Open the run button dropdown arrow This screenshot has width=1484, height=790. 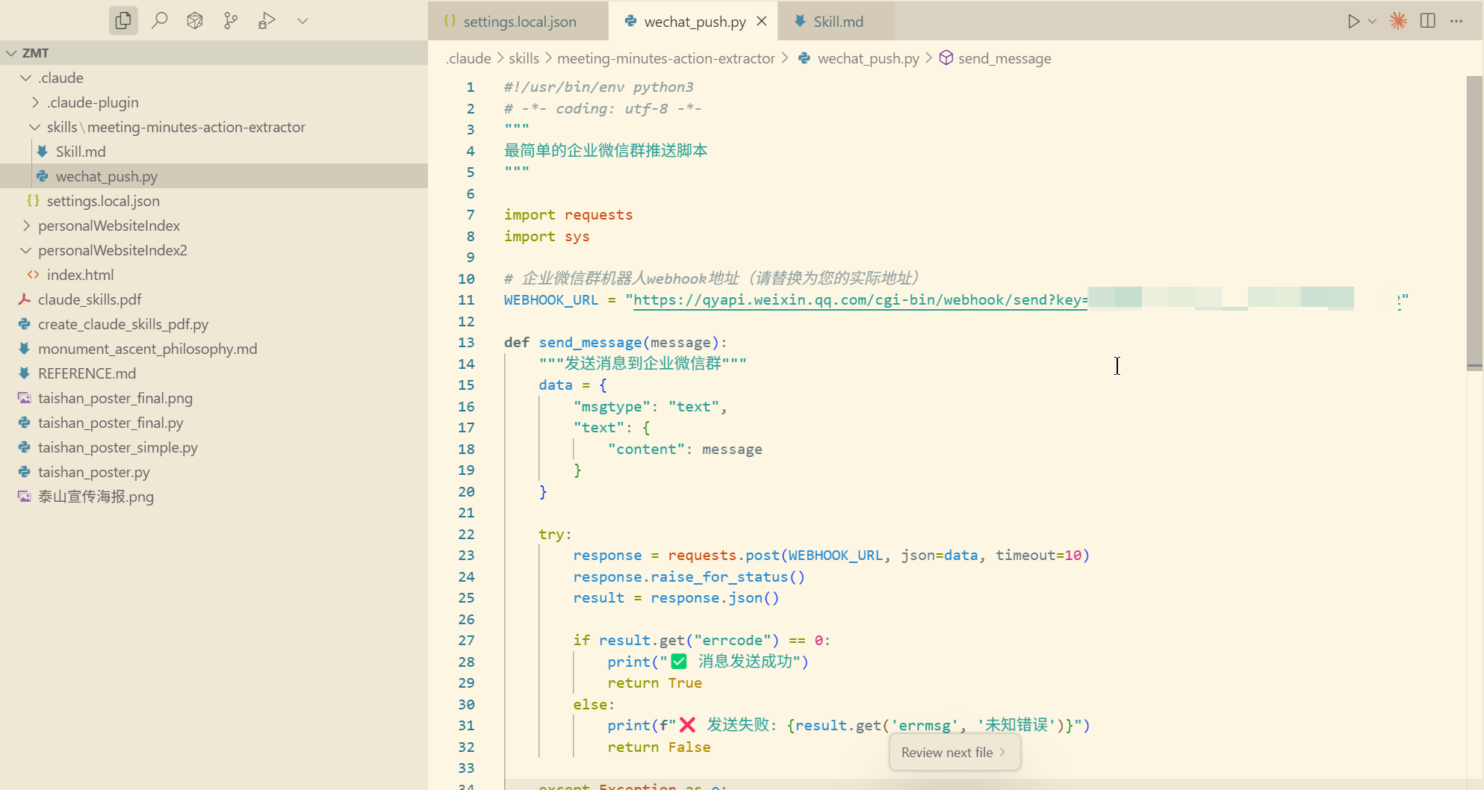point(1372,21)
